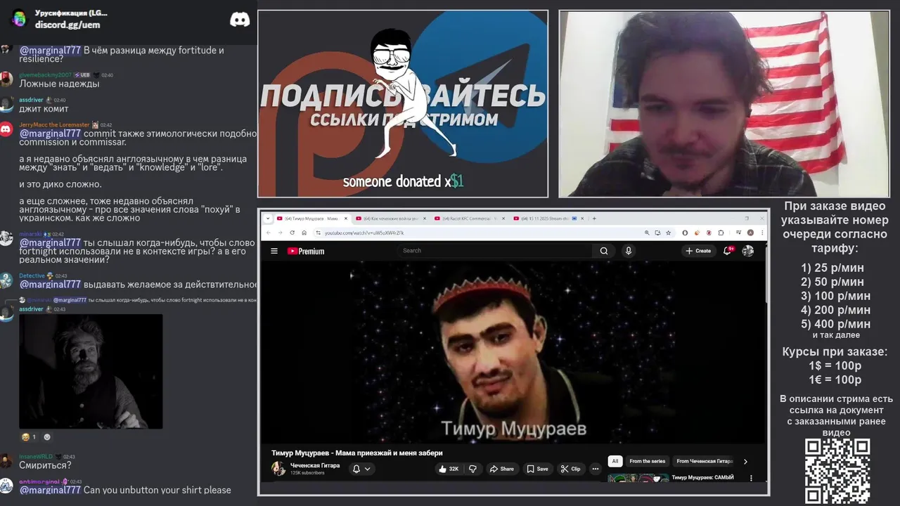Click the message 'Смириться?'
This screenshot has width=900, height=506.
click(x=45, y=465)
